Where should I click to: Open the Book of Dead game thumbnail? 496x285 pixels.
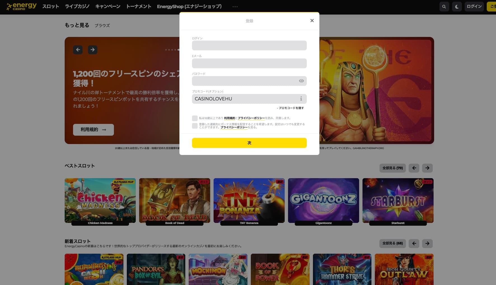[x=175, y=201]
